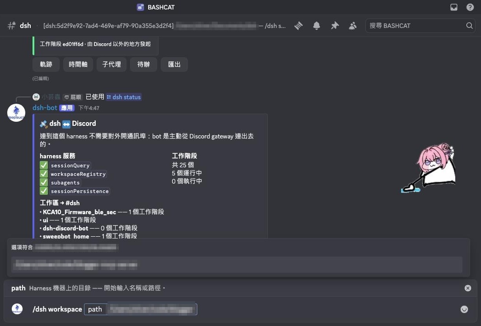Click the workspaceRegistry service entry

point(78,174)
